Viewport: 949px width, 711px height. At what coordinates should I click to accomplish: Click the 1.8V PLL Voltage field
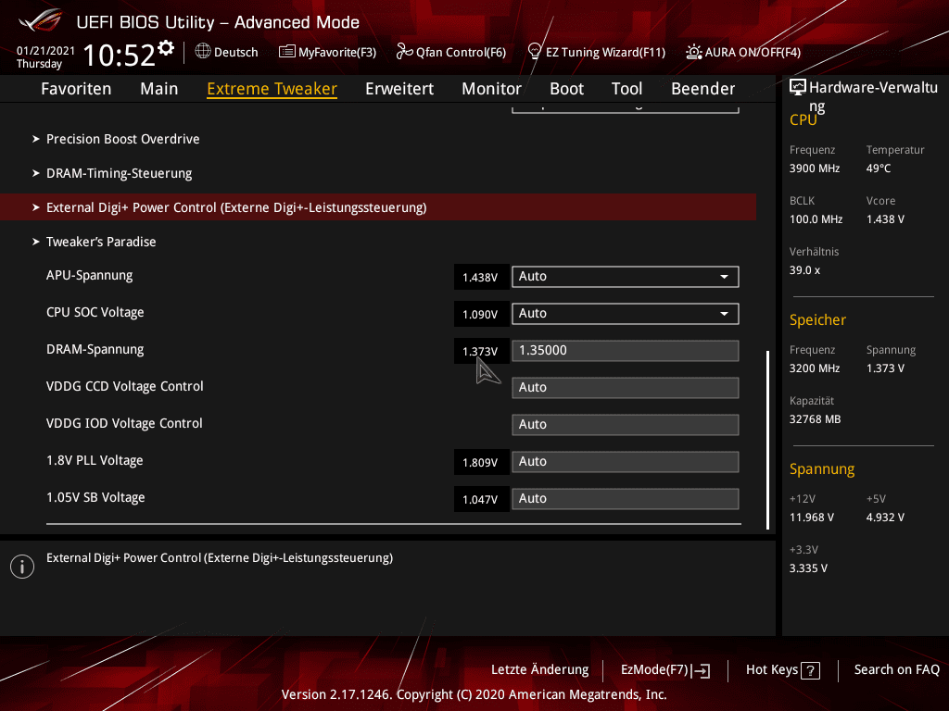(626, 462)
